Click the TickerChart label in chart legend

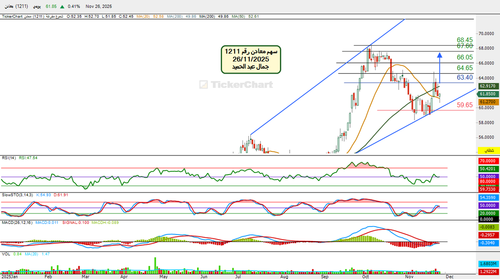12,17
